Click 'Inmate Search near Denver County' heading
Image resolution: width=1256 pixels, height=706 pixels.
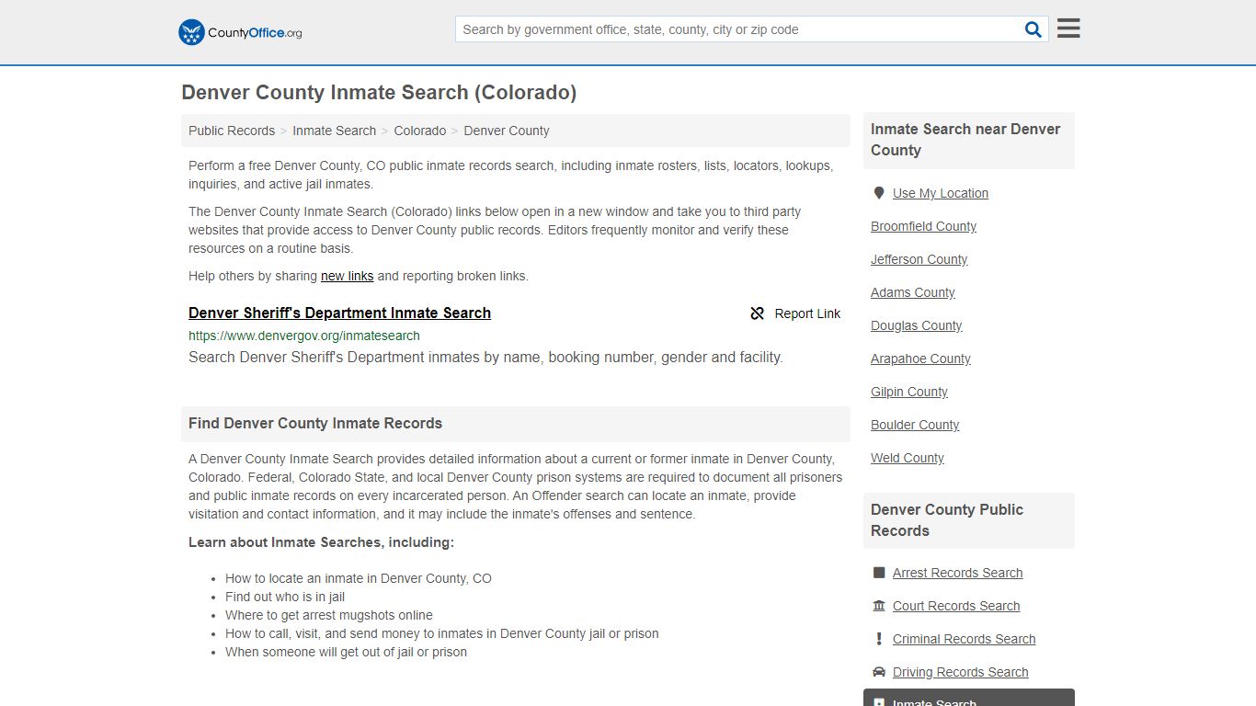click(969, 140)
